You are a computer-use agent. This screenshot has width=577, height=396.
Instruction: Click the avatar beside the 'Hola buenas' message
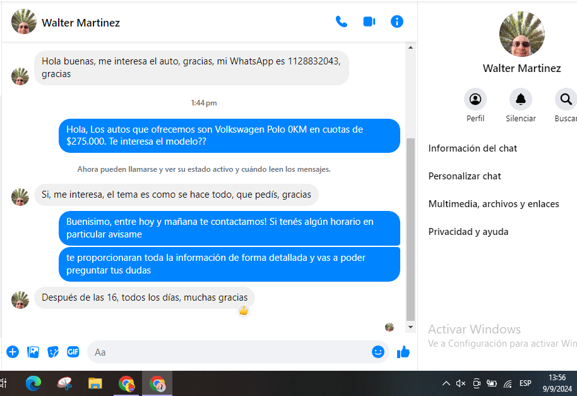20,76
